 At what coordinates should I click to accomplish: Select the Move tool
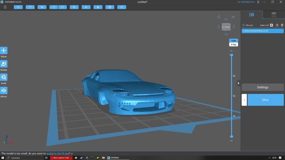[4, 50]
